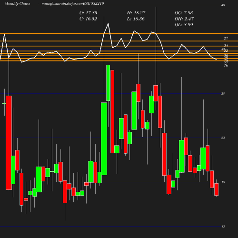Click the '23' price axis label
The height and width of the screenshot is (238, 238).
223,138
